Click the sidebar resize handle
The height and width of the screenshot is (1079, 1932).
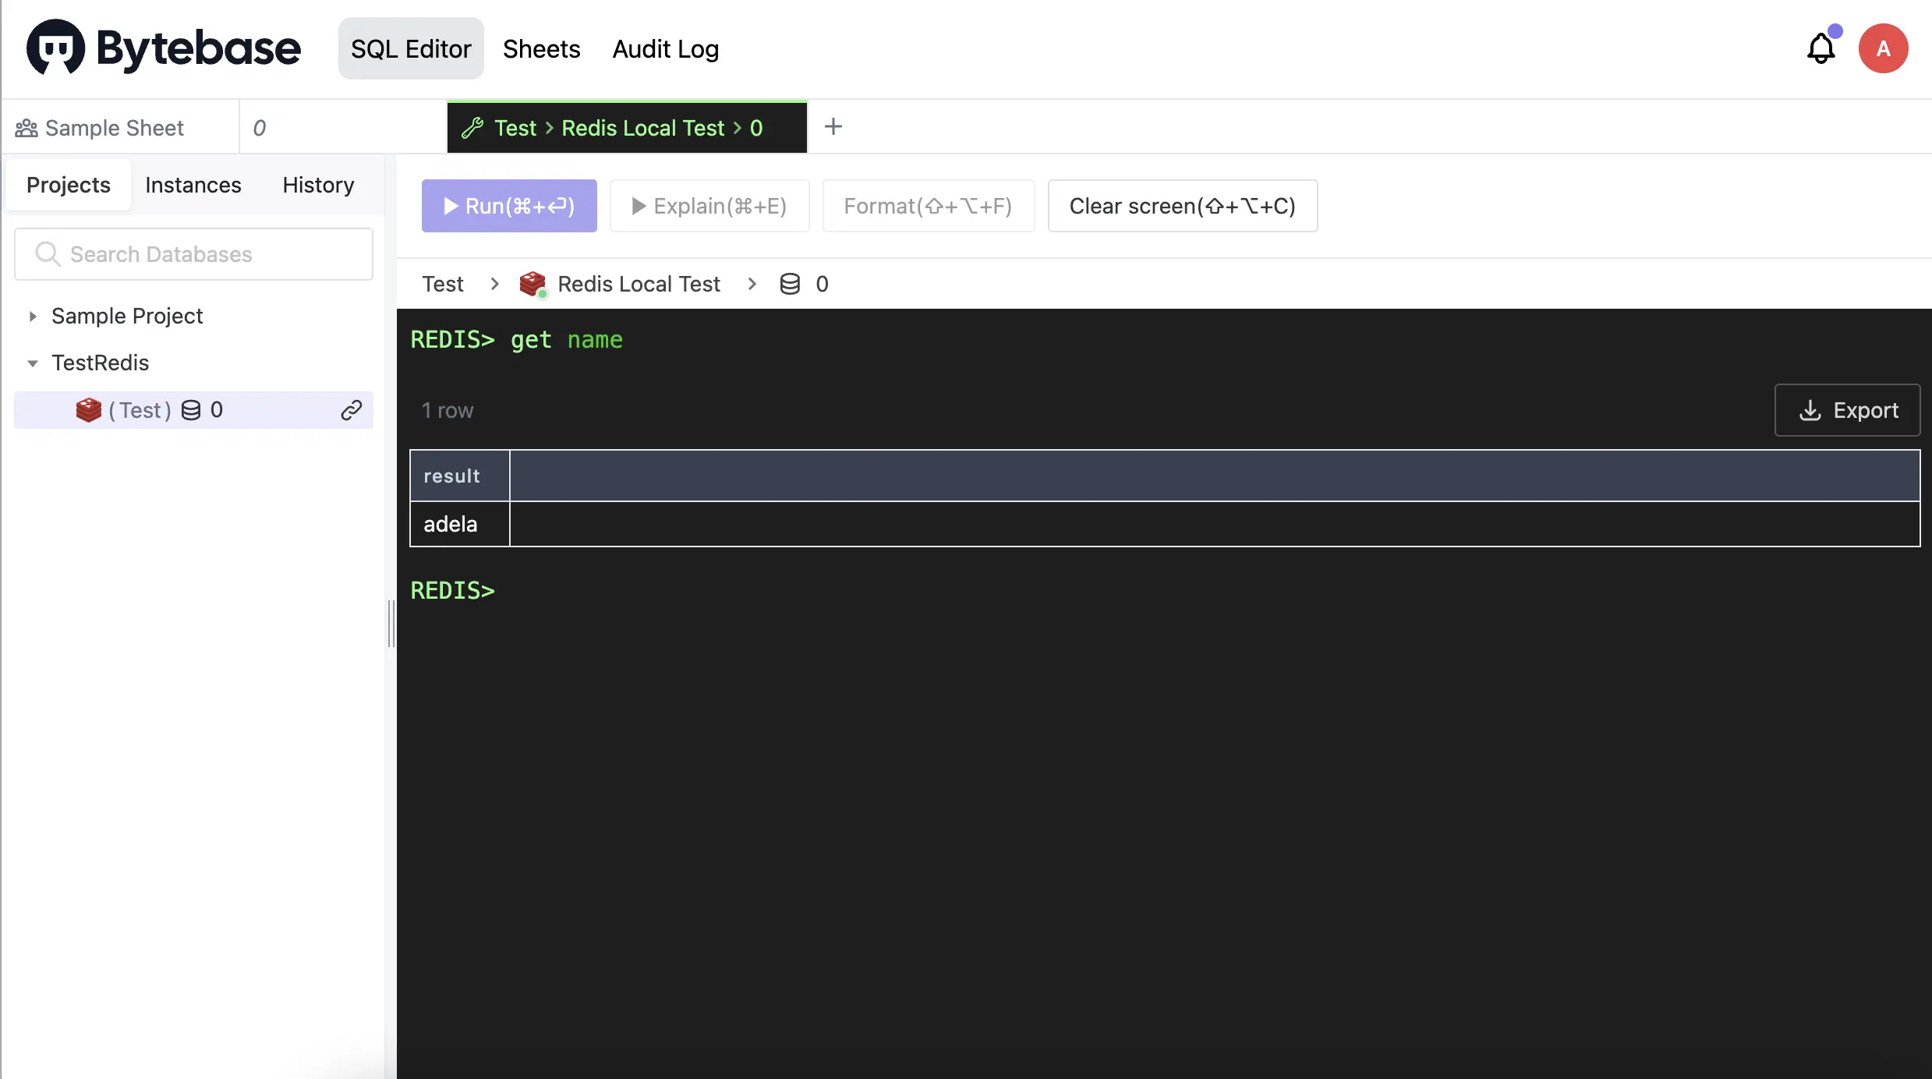(391, 624)
